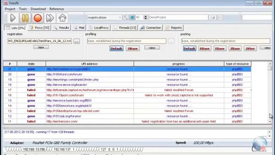Click the last icon beside project field
This screenshot has height=155, width=275.
pos(220,17)
